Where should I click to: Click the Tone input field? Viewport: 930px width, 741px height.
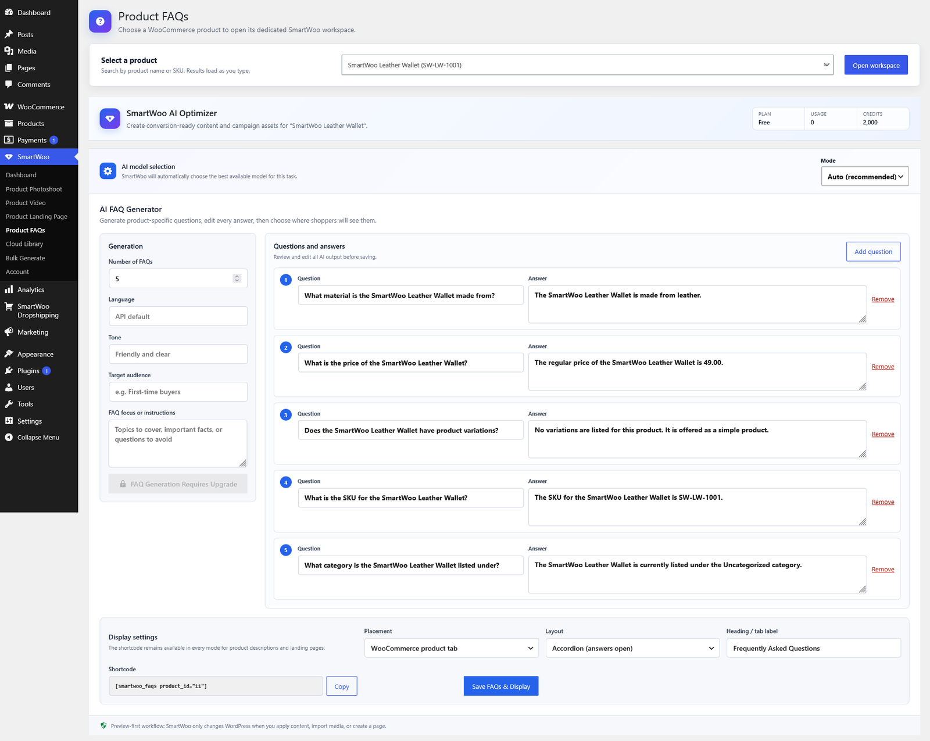coord(178,354)
